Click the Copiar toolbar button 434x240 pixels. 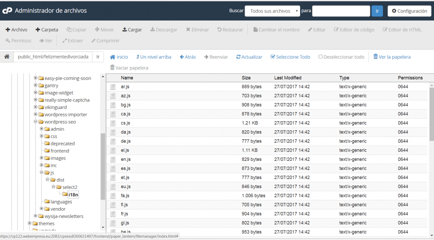77,30
